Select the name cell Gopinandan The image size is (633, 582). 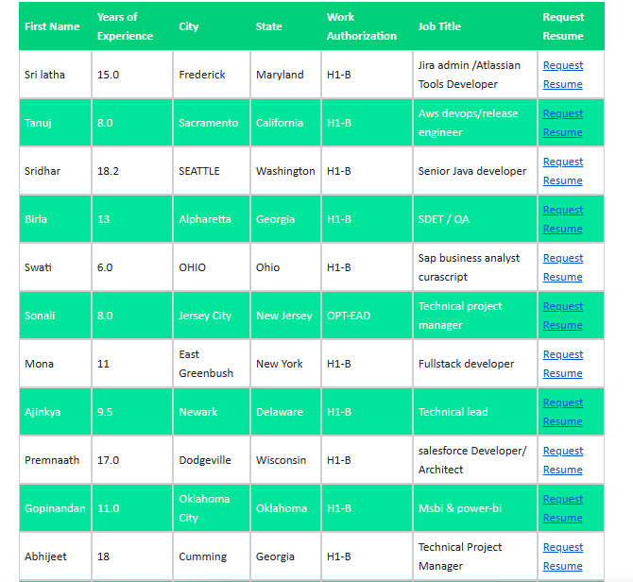(x=56, y=508)
